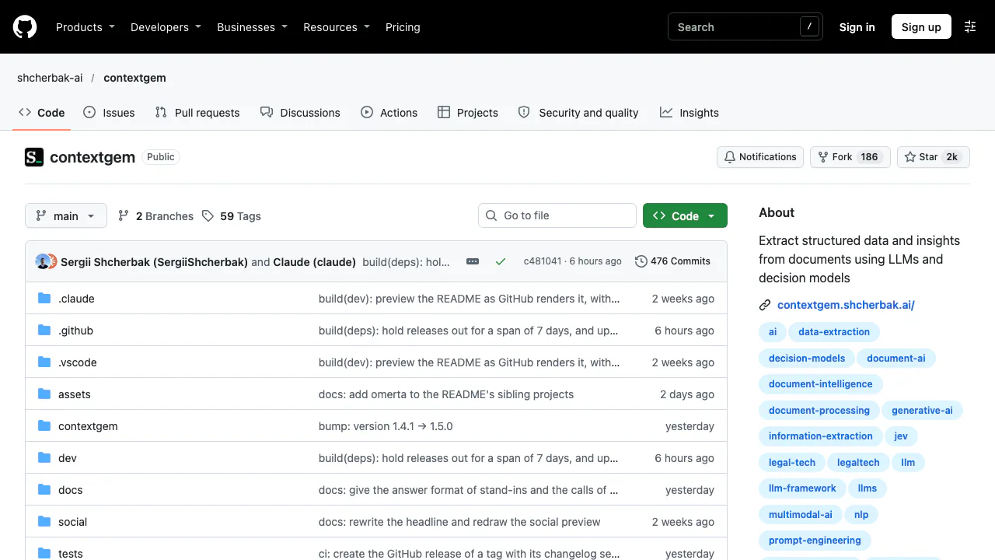Open the tests folder
995x560 pixels.
click(x=71, y=554)
